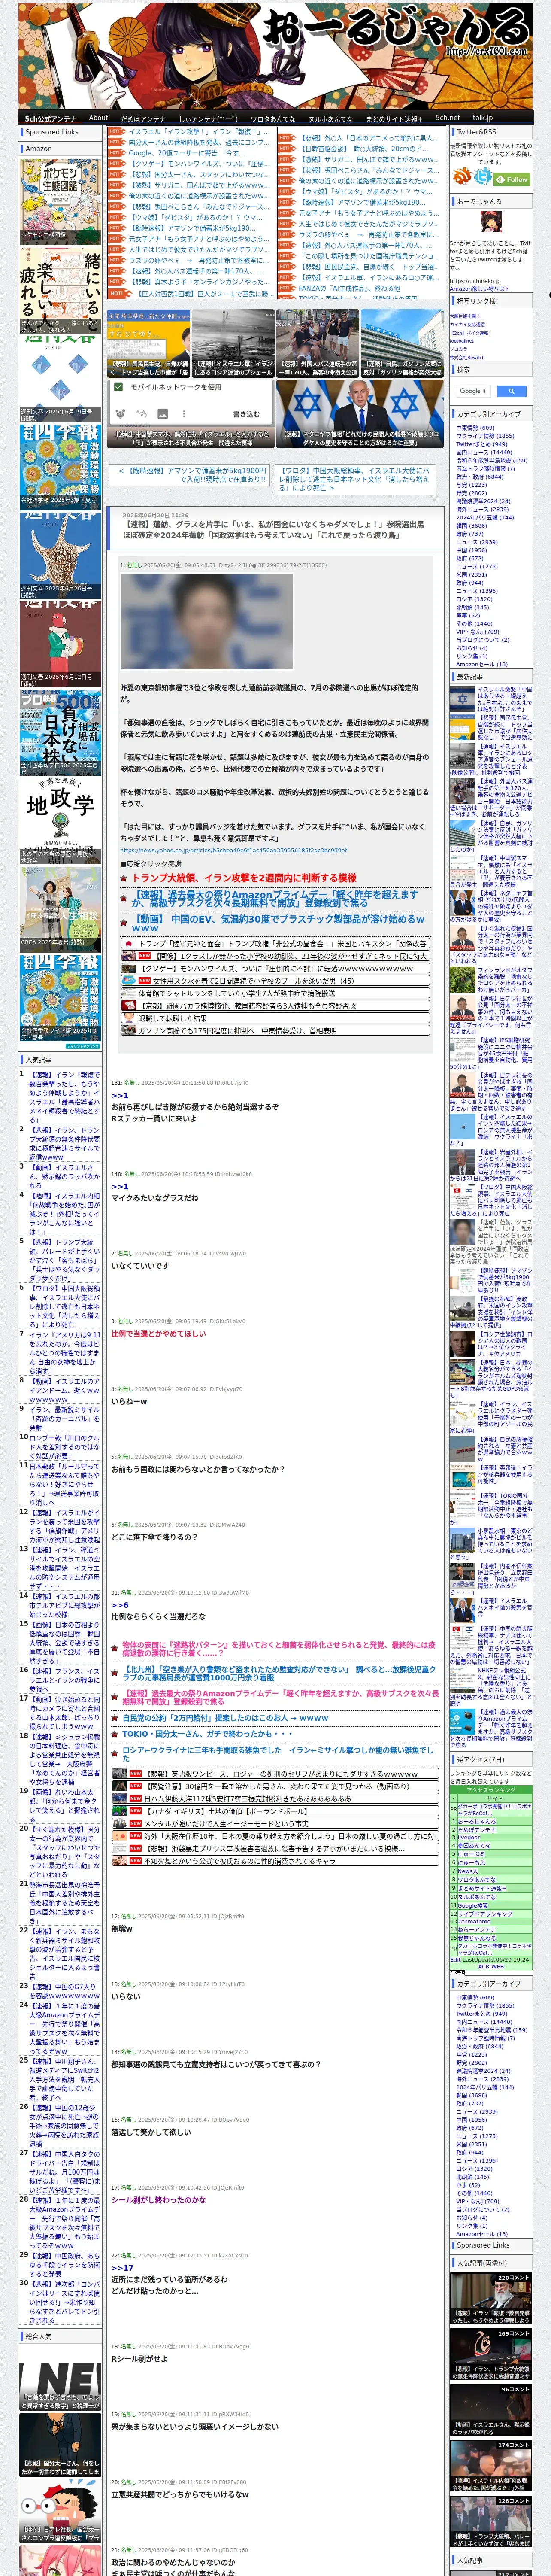Jump to the >>17 comment anchor
Viewport: 551px width, 2576px height.
(122, 2268)
